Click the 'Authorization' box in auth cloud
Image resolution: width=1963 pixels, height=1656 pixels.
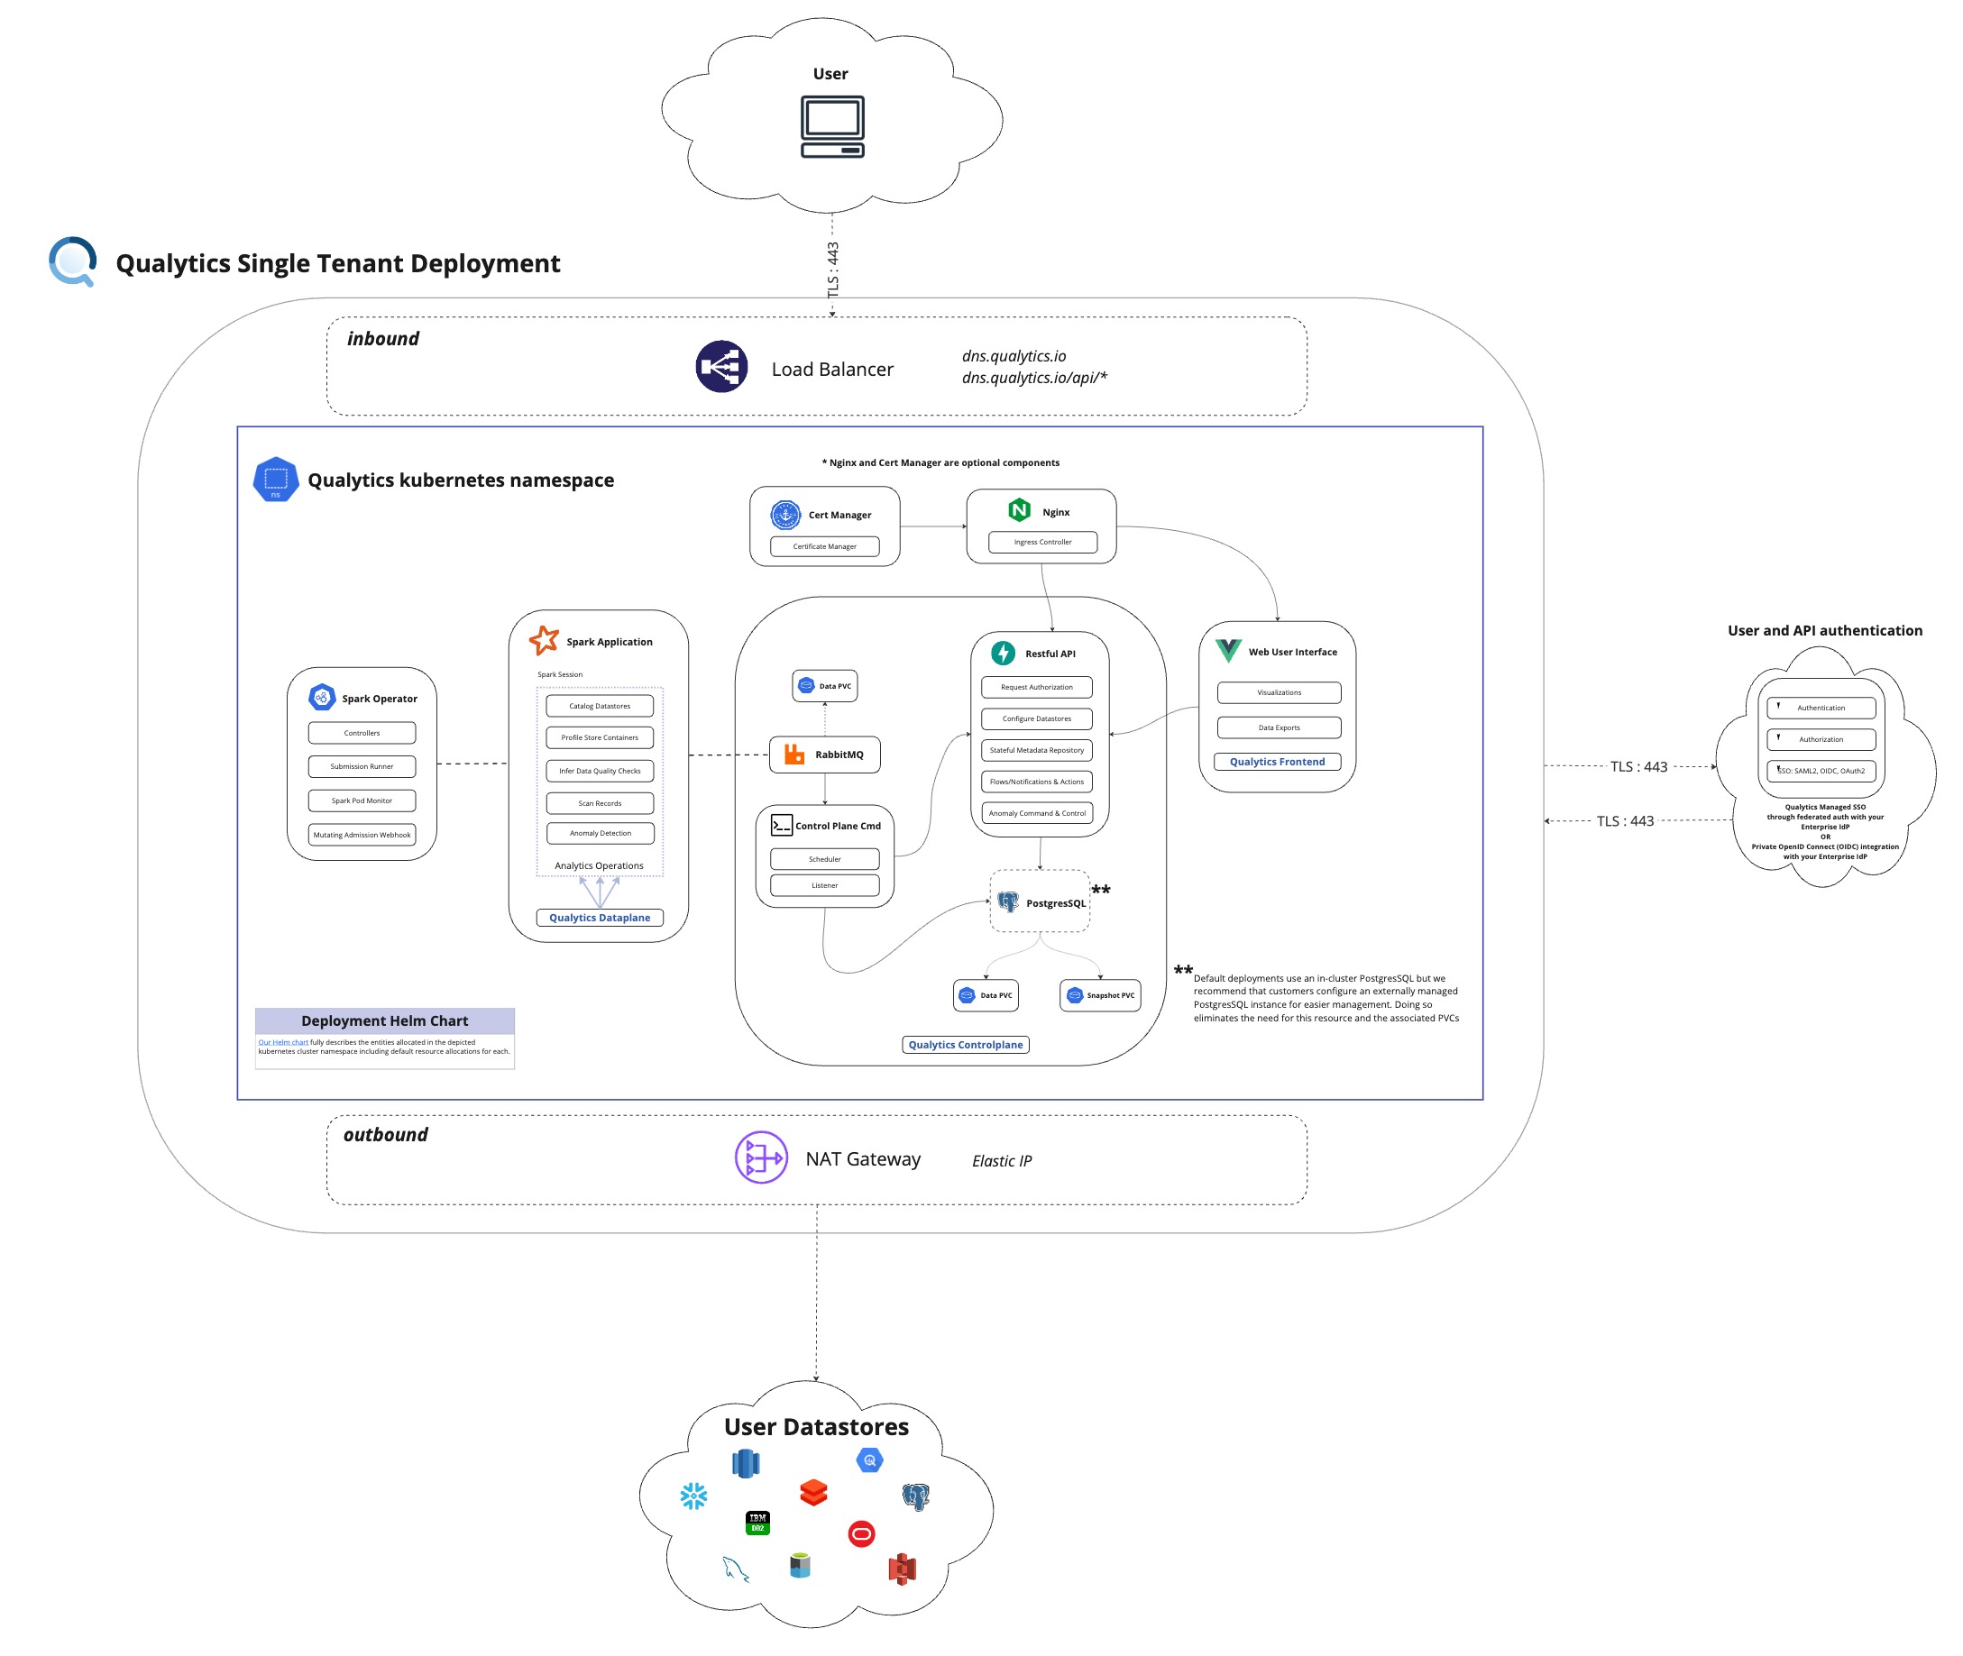(1821, 739)
